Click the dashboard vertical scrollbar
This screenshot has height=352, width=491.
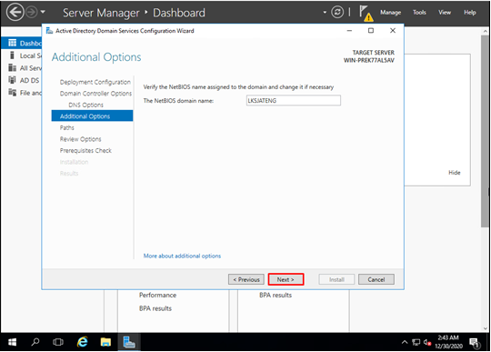[x=485, y=132]
